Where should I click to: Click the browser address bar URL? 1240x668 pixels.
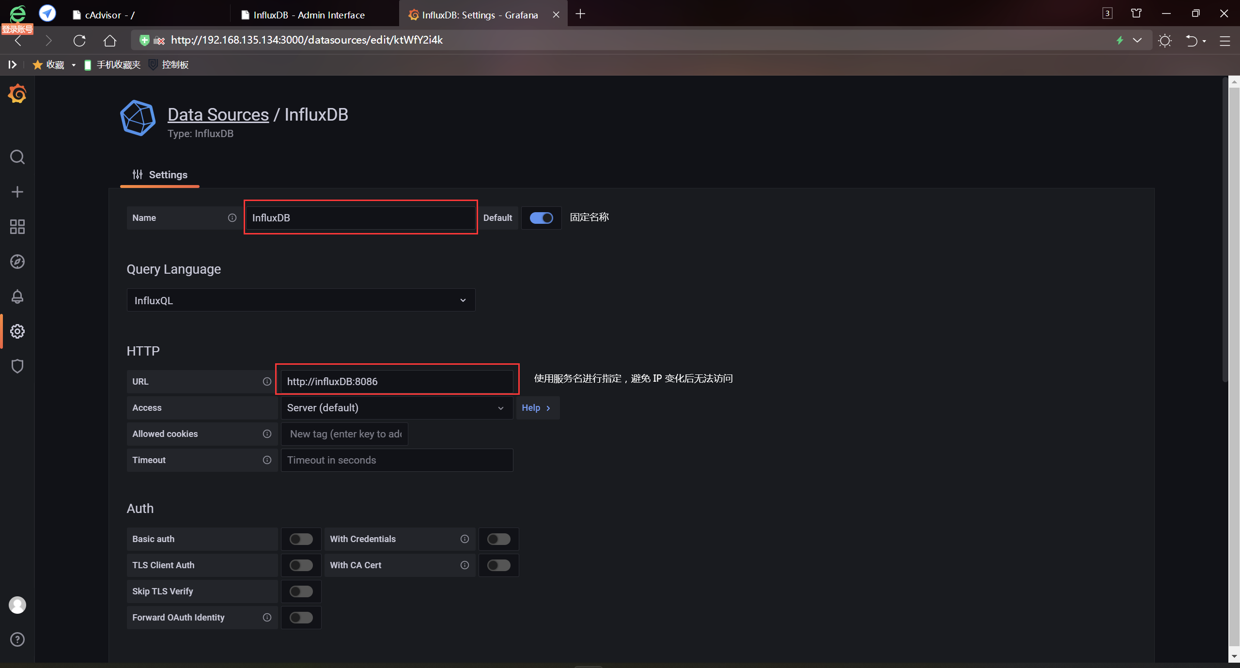click(x=307, y=40)
